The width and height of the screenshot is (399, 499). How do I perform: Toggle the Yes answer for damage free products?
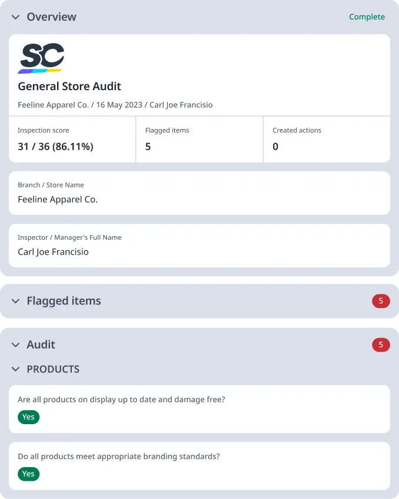coord(28,417)
